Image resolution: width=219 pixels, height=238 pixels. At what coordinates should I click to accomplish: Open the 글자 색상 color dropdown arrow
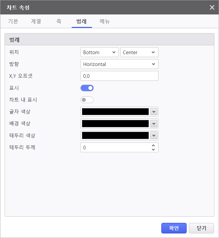[154, 112]
